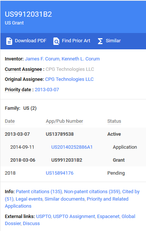Click the 2014-09-11 application date

pyautogui.click(x=22, y=147)
